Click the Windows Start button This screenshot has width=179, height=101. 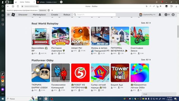3,99
